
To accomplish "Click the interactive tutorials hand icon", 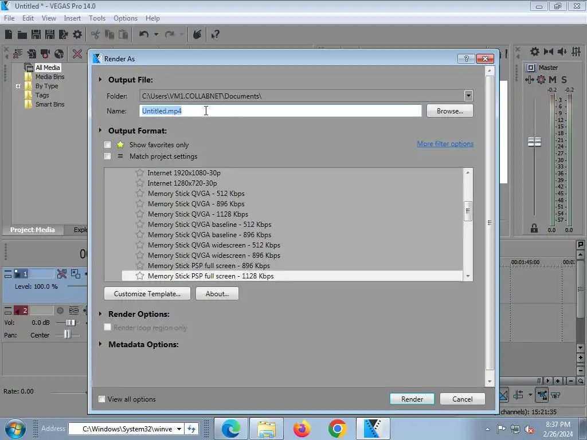I will [197, 34].
